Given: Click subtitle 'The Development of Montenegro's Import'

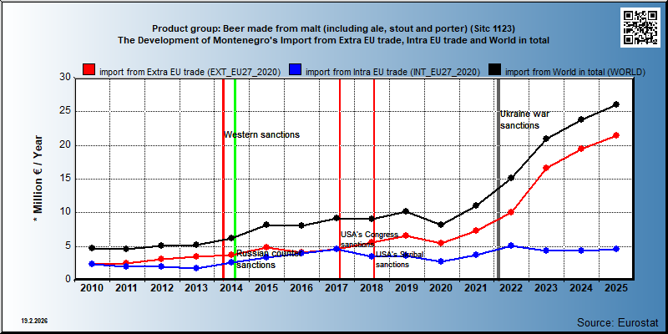Looking at the screenshot, I should coord(332,40).
